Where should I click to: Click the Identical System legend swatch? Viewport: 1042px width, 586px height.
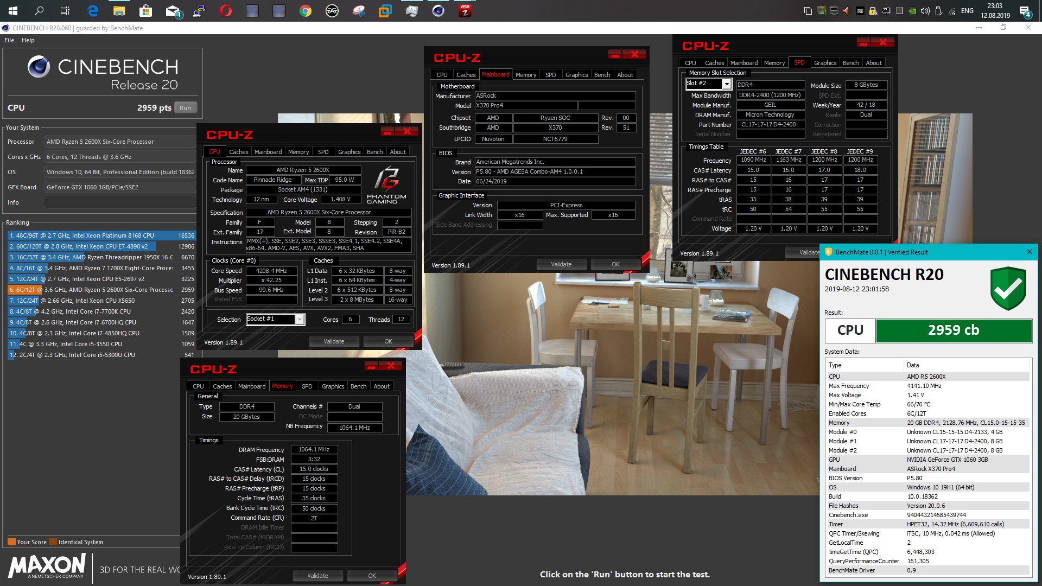point(53,542)
